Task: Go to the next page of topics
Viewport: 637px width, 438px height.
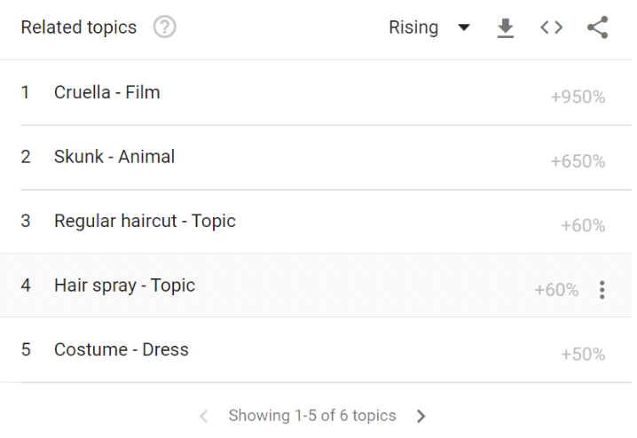Action: tap(421, 416)
